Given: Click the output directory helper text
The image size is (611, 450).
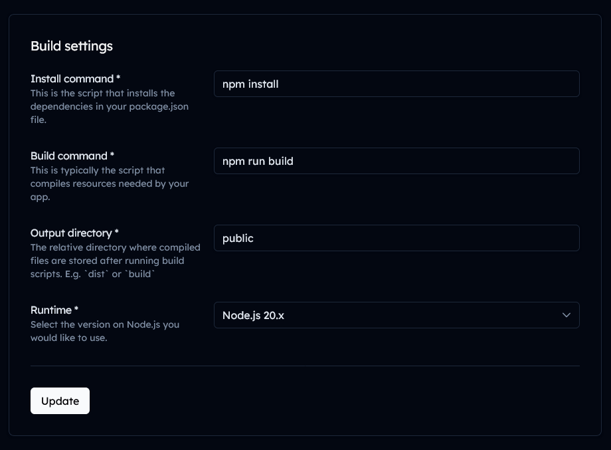Looking at the screenshot, I should (115, 261).
